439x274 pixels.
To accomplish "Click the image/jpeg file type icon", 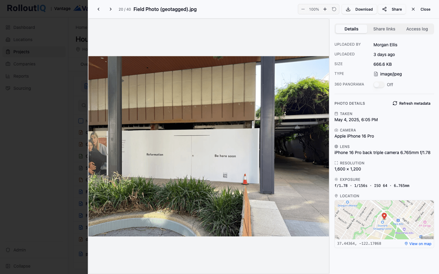I will (376, 74).
